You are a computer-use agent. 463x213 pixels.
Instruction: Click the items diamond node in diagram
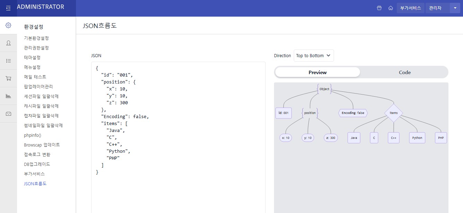[394, 113]
